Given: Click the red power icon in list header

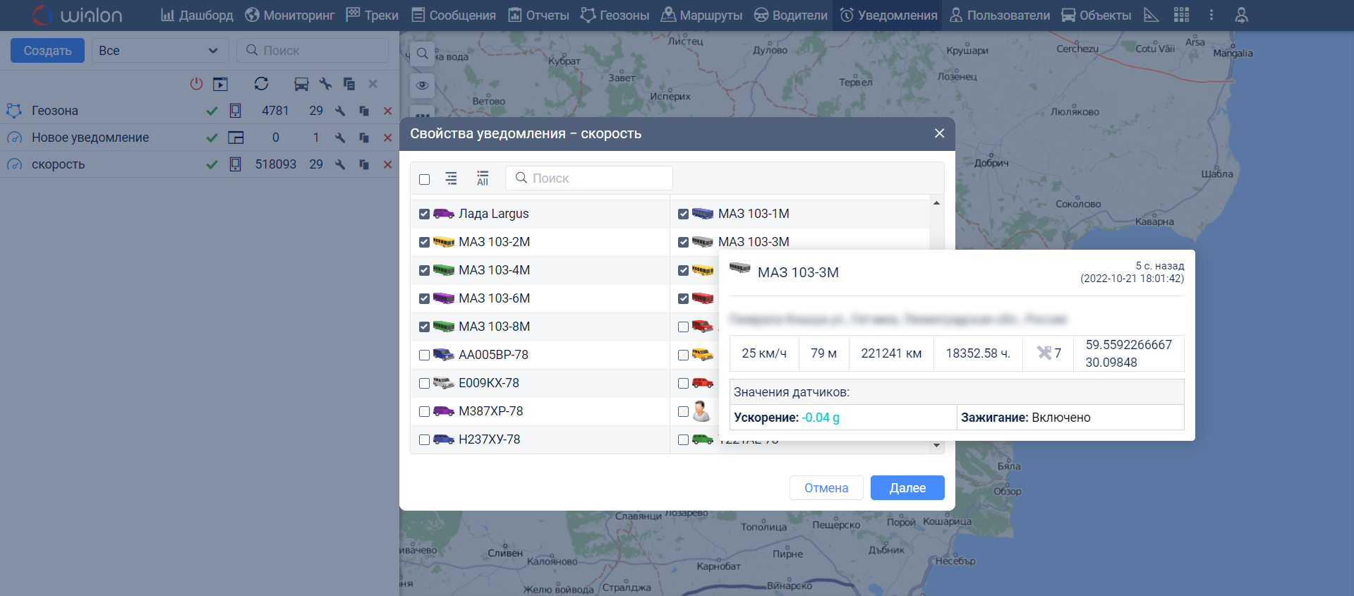Looking at the screenshot, I should point(196,84).
